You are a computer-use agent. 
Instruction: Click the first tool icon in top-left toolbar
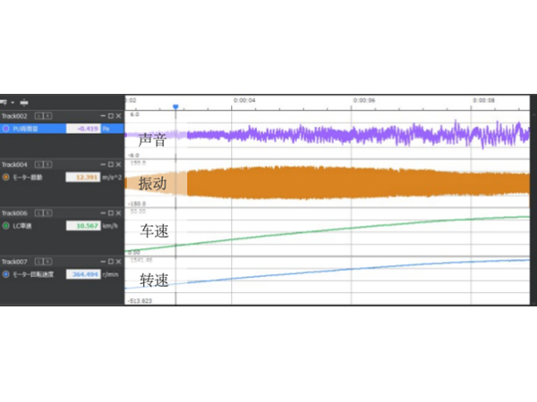tap(4, 101)
